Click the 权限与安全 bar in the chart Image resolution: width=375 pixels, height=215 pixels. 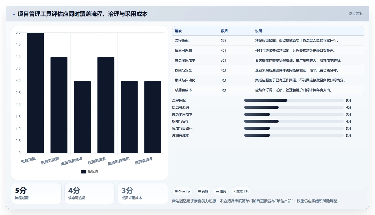click(106, 105)
